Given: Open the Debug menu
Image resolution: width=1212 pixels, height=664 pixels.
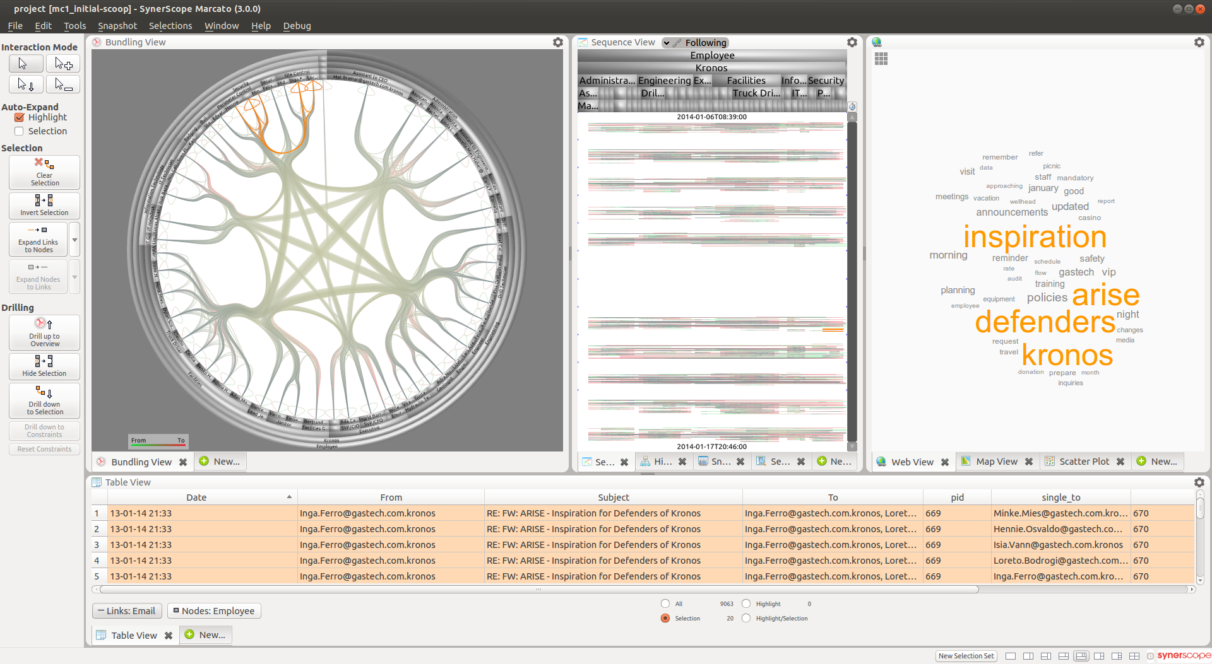Looking at the screenshot, I should point(297,26).
